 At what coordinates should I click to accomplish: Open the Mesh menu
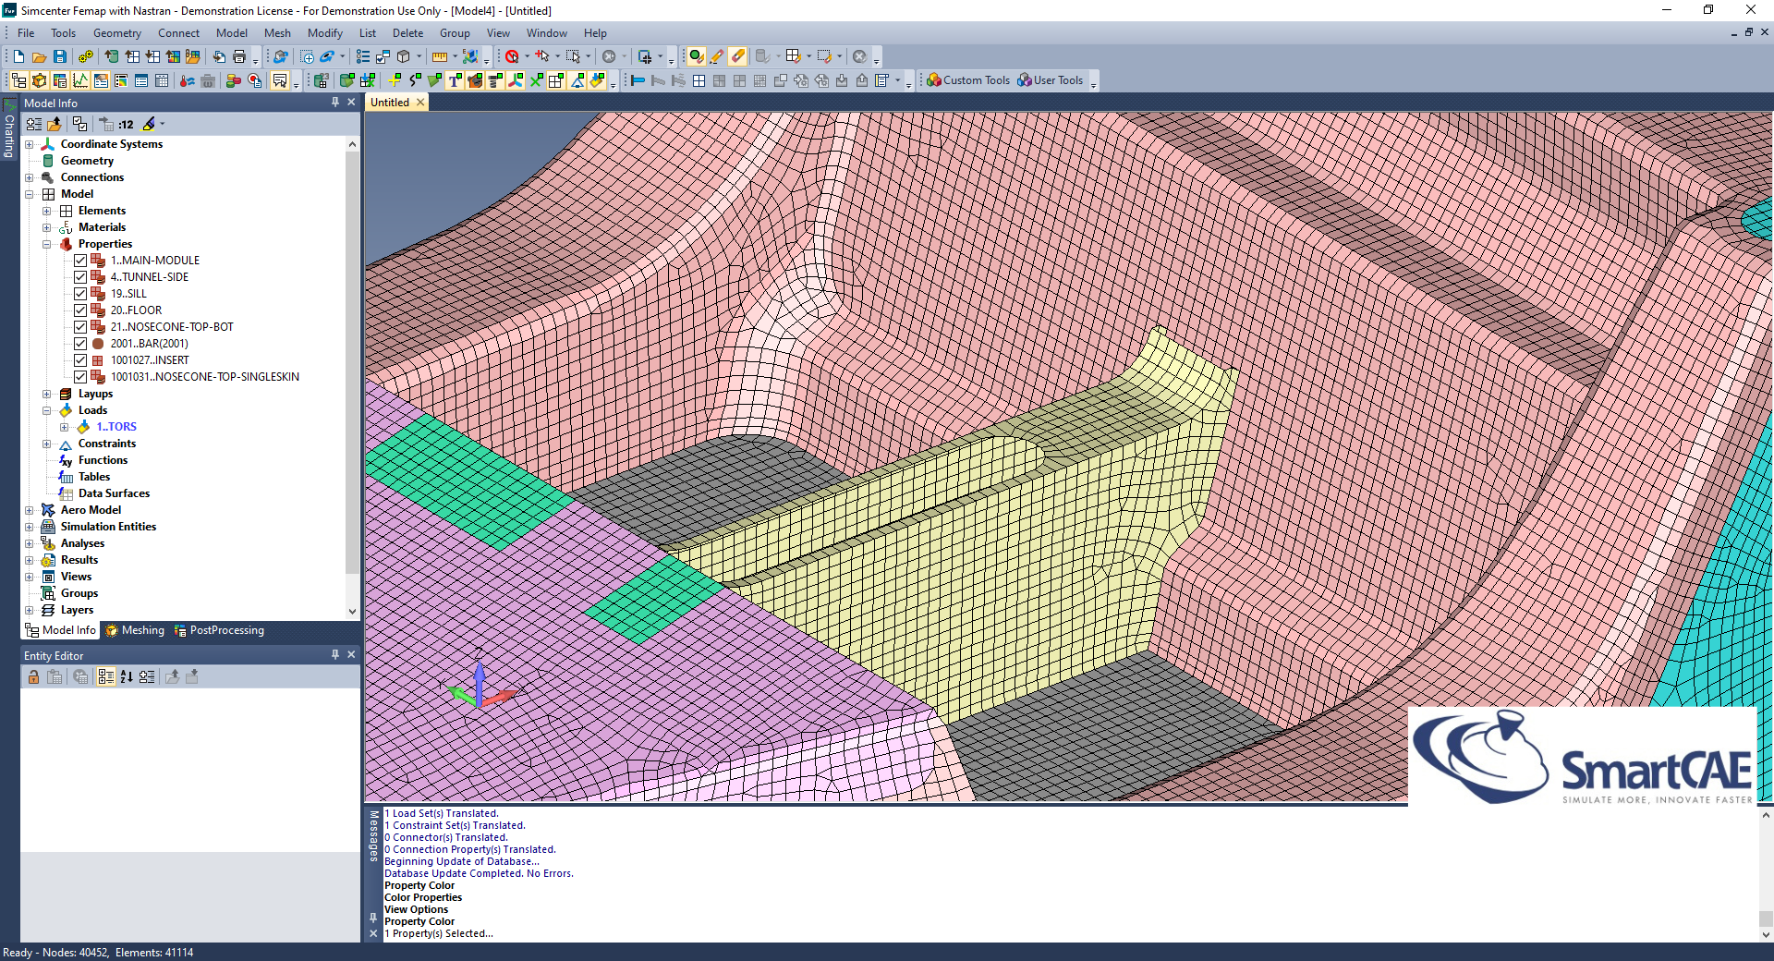pyautogui.click(x=277, y=33)
